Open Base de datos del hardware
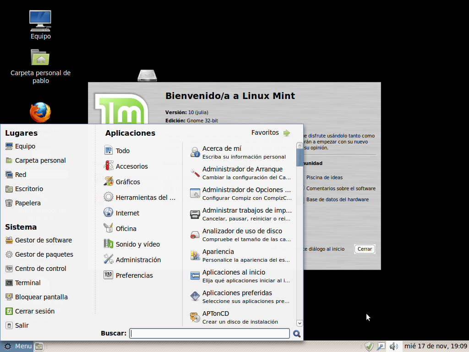Image resolution: width=469 pixels, height=352 pixels. 338,200
